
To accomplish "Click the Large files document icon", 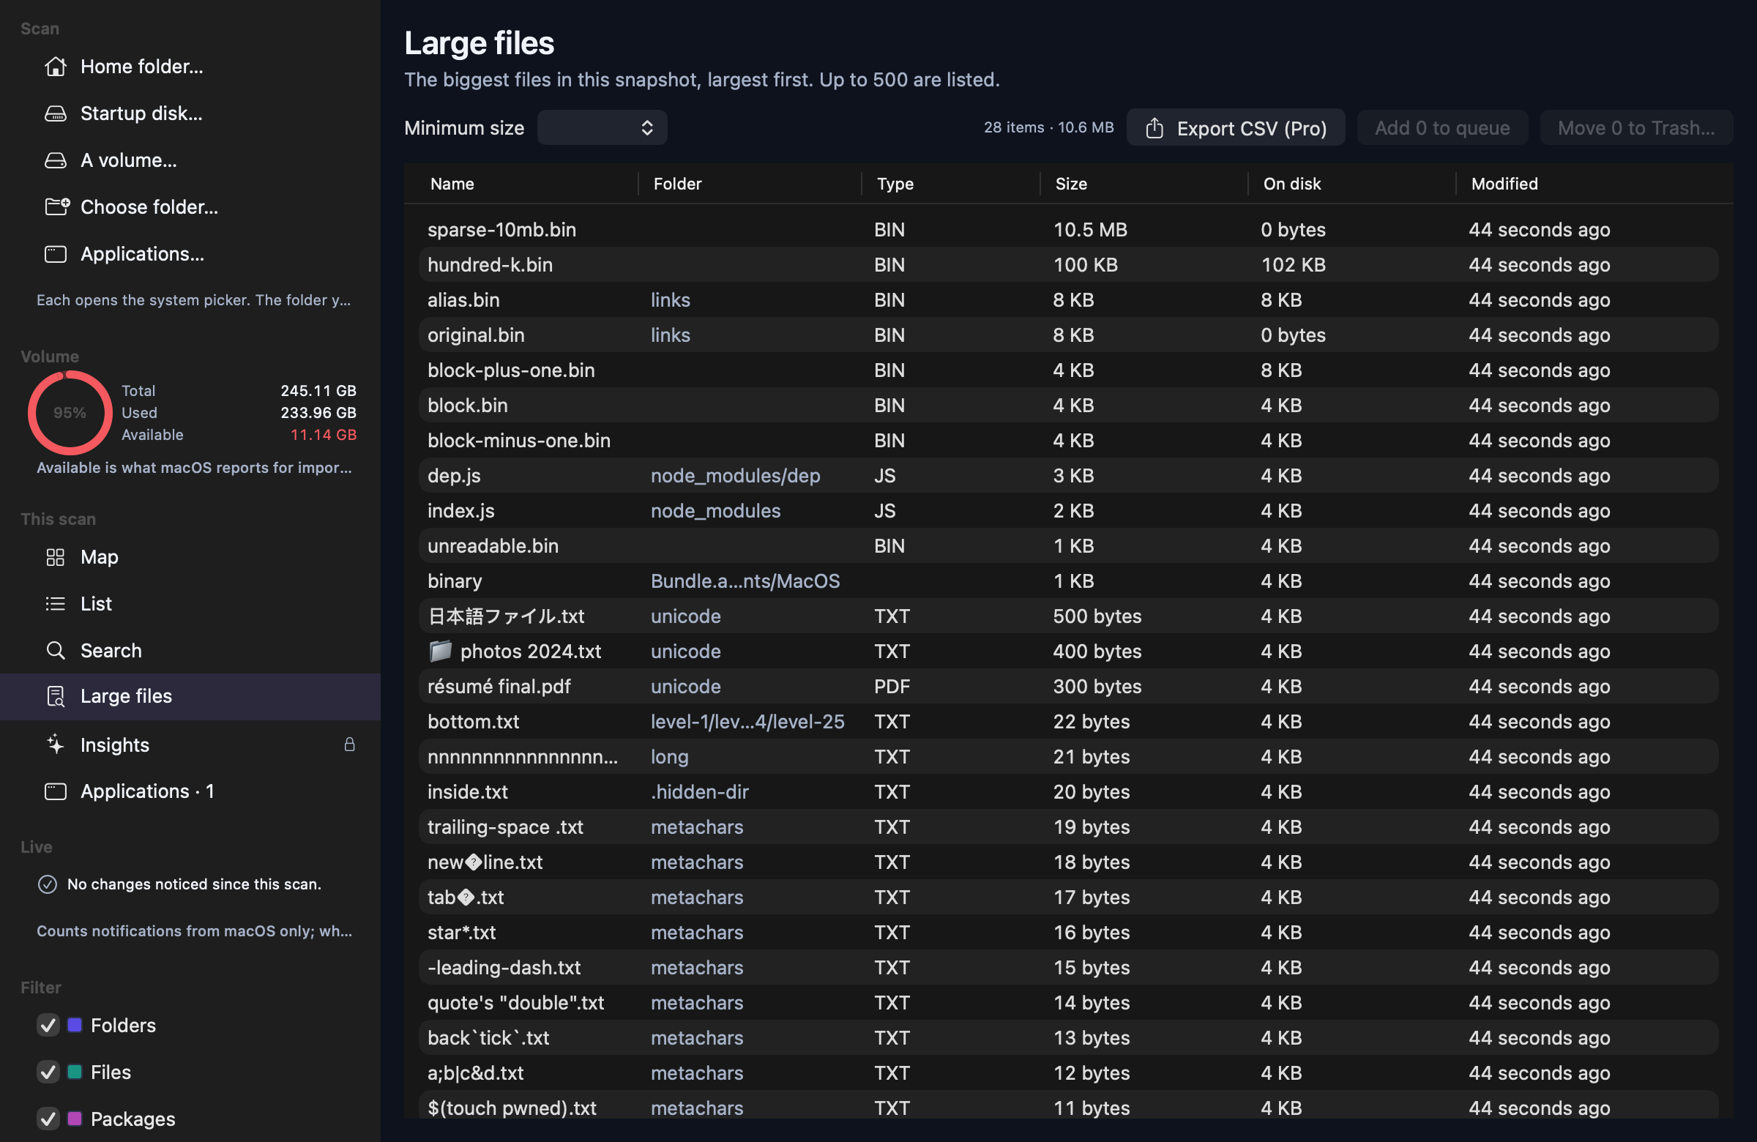I will tap(56, 696).
